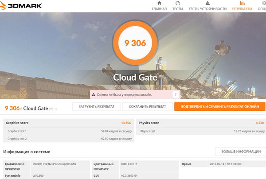Click the Intel Core i7 value

coord(129,164)
